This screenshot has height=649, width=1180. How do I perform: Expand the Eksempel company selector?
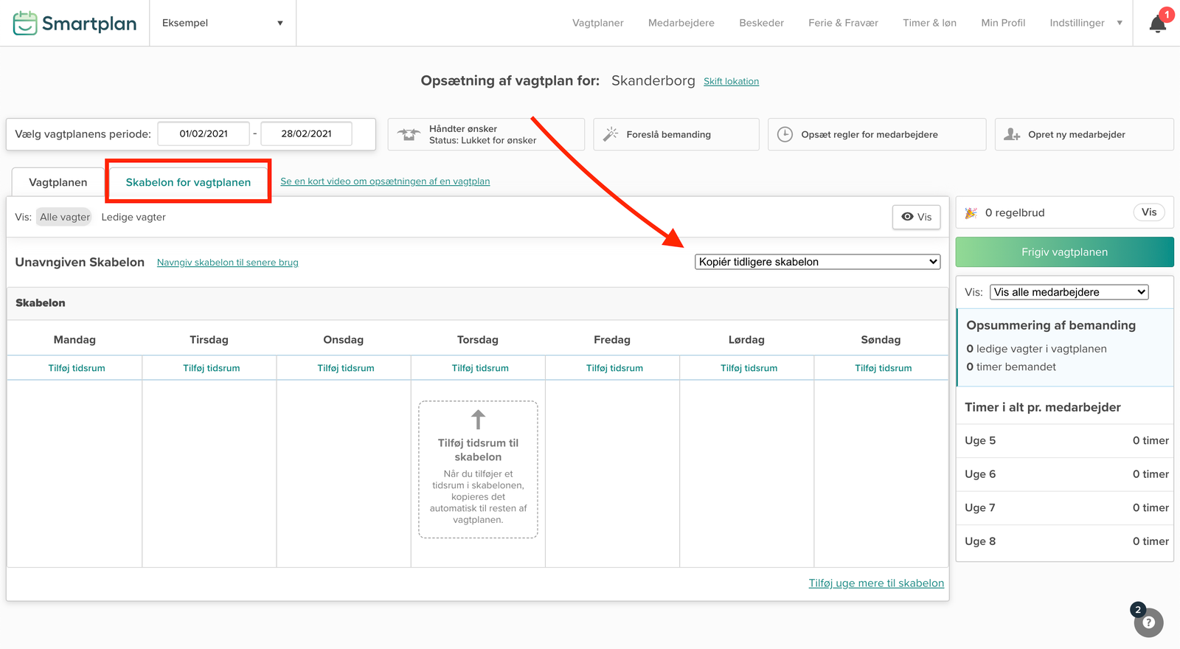(x=222, y=23)
